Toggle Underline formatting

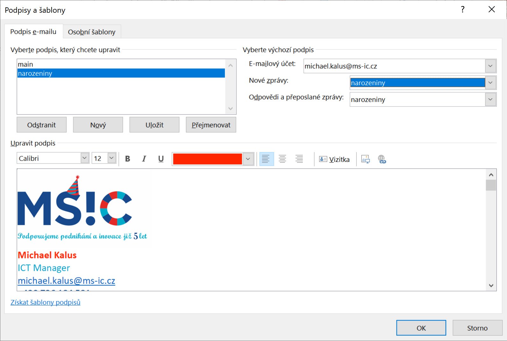pyautogui.click(x=161, y=159)
